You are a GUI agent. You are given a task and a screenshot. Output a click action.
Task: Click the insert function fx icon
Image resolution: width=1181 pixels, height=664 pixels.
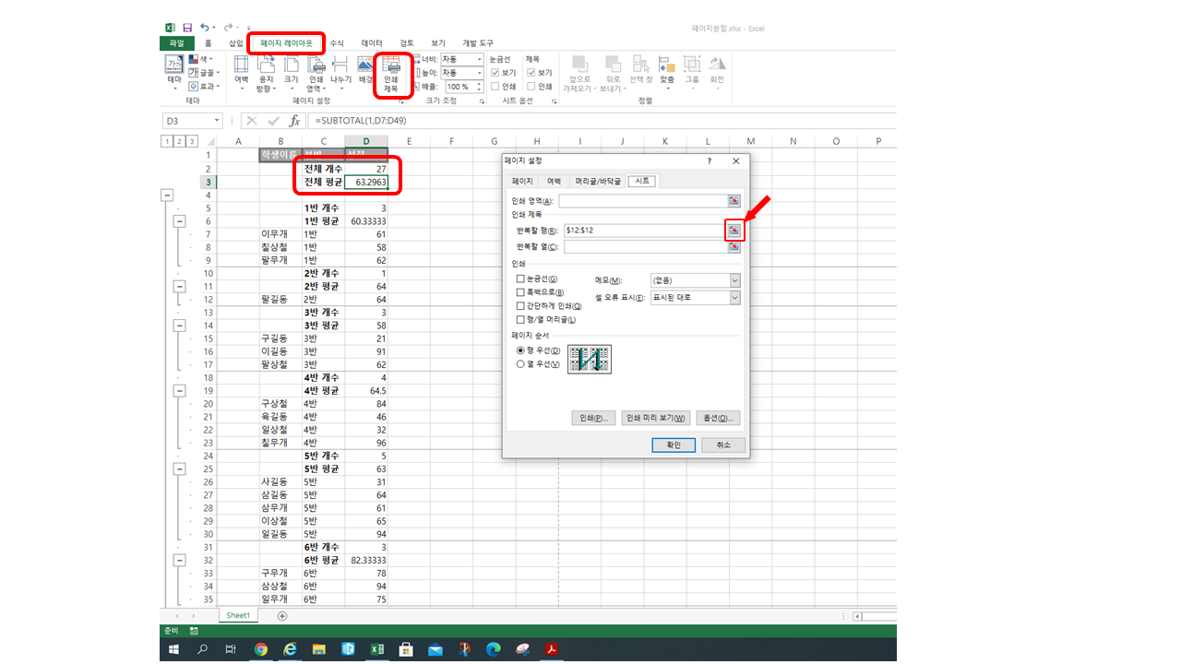point(294,121)
